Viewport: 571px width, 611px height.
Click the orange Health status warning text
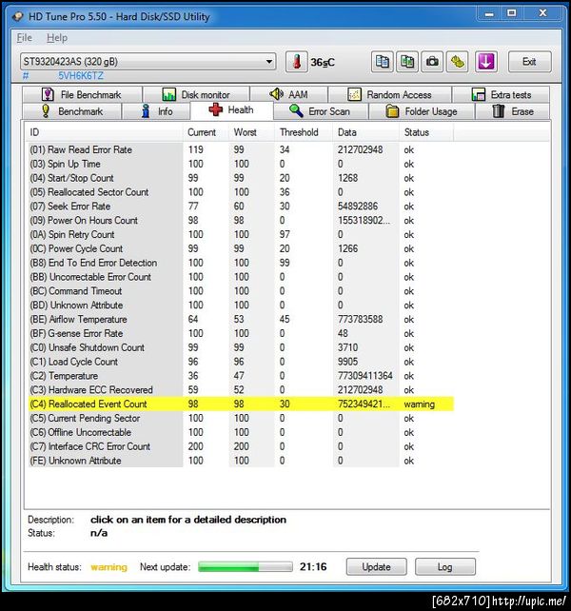coord(108,567)
